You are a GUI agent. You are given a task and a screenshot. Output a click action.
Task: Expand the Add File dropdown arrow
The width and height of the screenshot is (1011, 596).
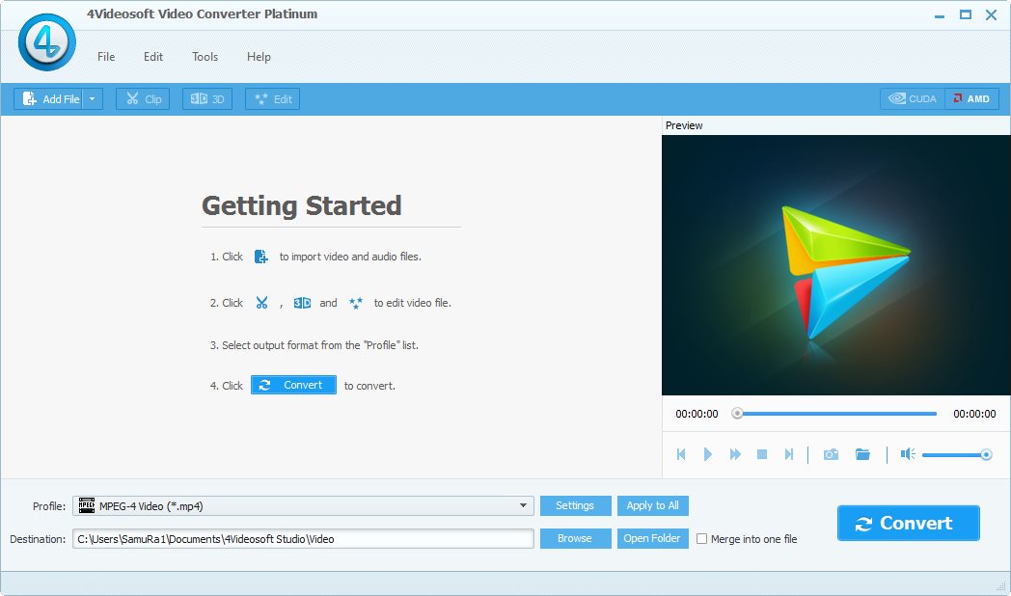coord(93,98)
